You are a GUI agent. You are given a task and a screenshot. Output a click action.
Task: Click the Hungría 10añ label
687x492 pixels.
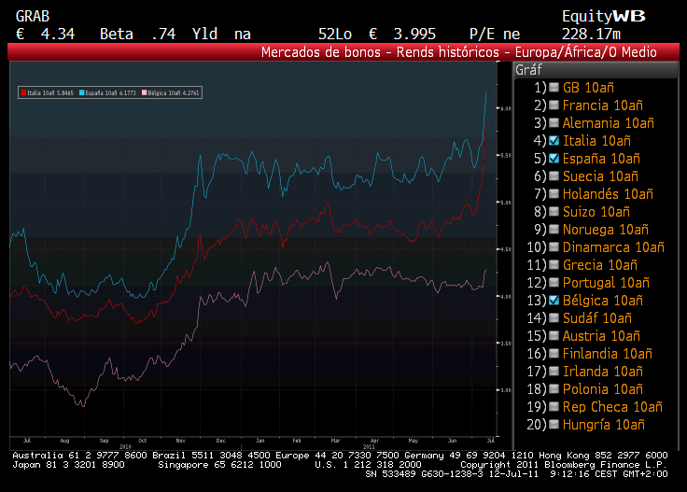click(604, 425)
